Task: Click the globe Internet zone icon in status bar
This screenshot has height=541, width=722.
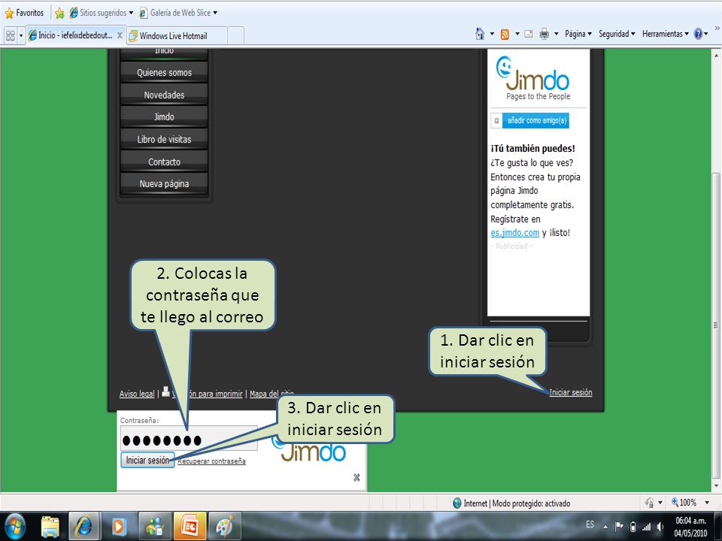Action: [457, 503]
